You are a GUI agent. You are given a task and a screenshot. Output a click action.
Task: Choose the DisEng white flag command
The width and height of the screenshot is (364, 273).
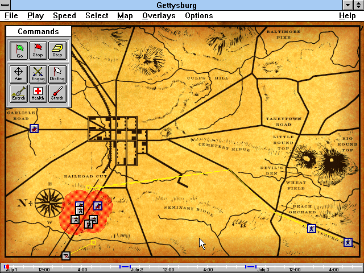coord(57,75)
